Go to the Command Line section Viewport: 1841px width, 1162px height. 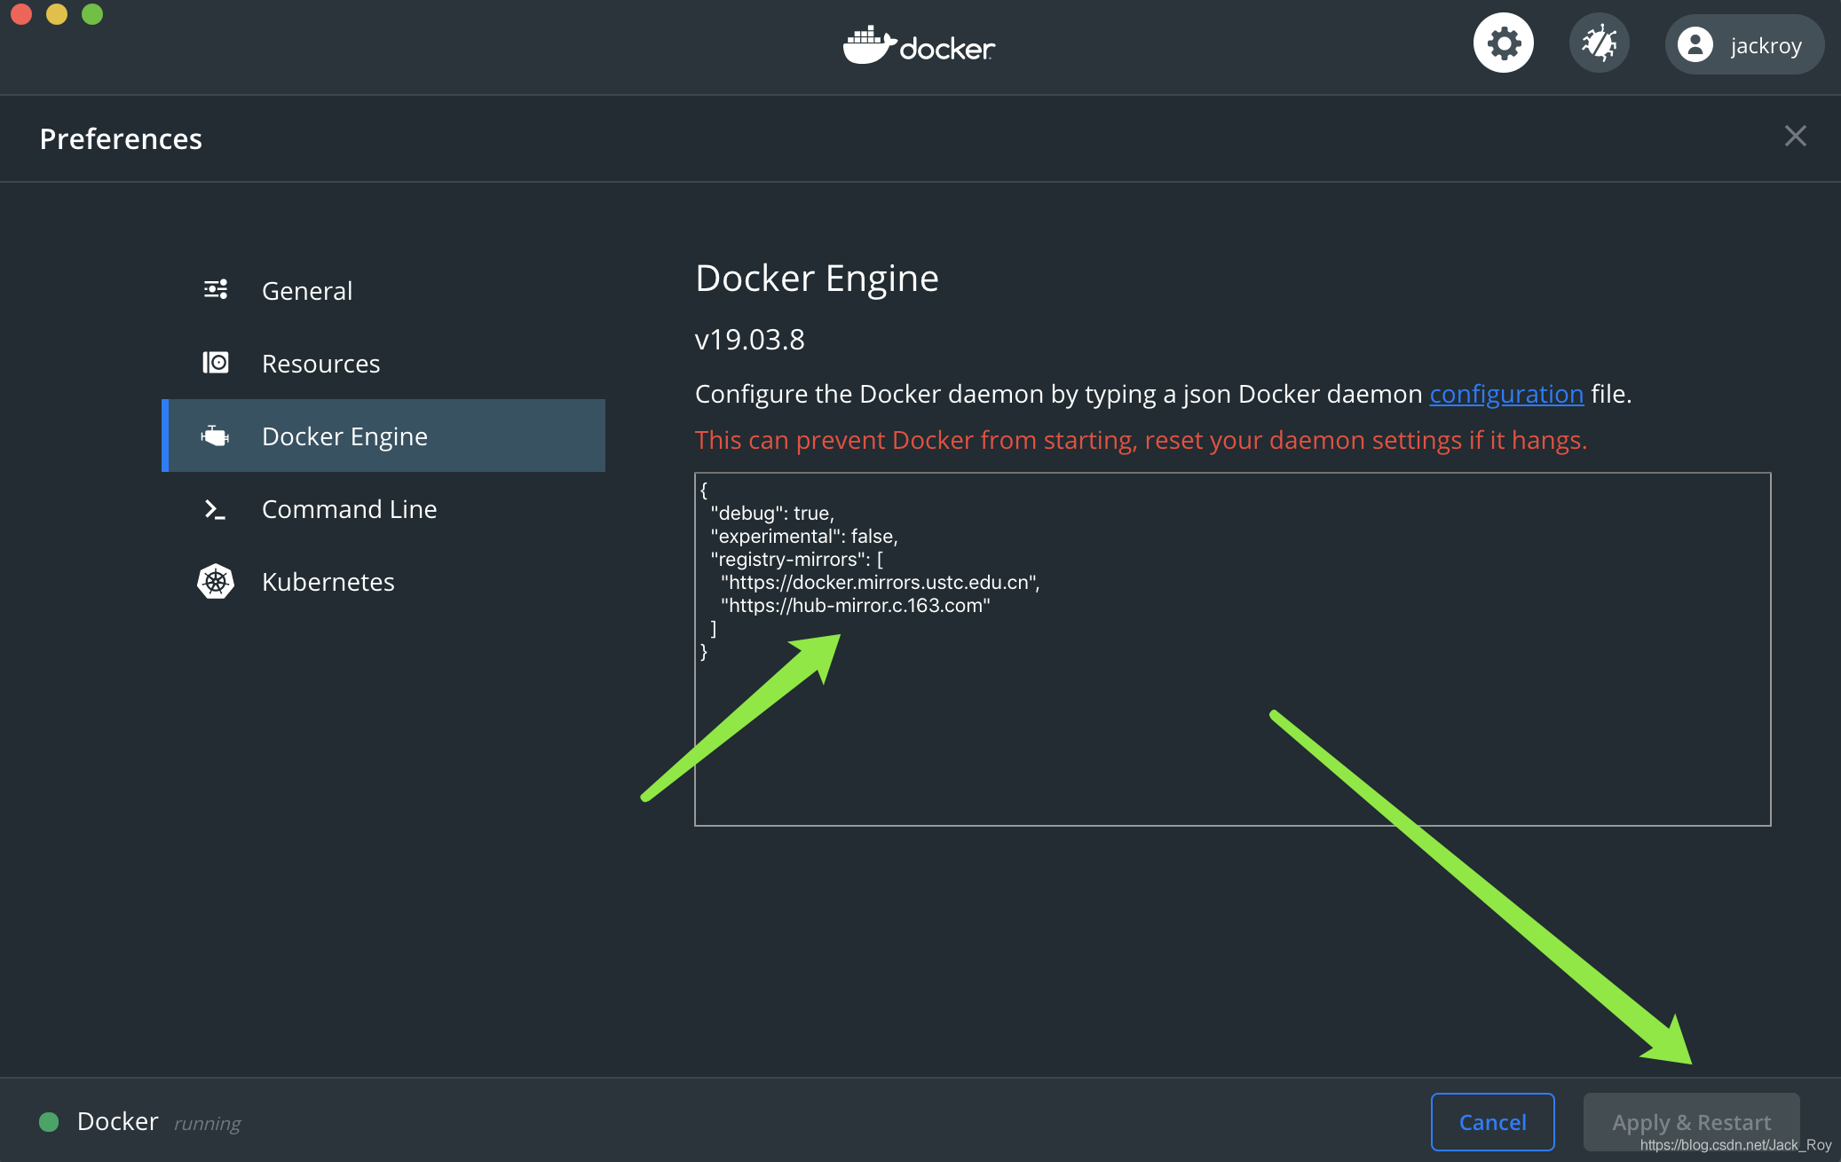click(383, 508)
